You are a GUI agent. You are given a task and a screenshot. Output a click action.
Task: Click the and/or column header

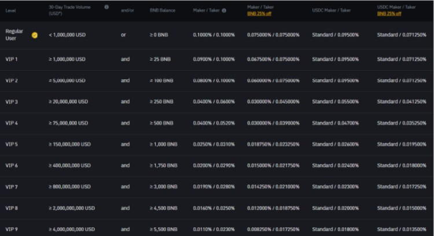tap(127, 10)
